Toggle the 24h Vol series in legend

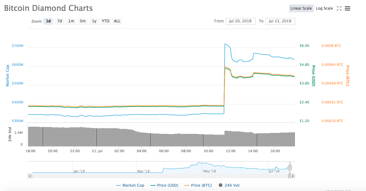tap(229, 185)
